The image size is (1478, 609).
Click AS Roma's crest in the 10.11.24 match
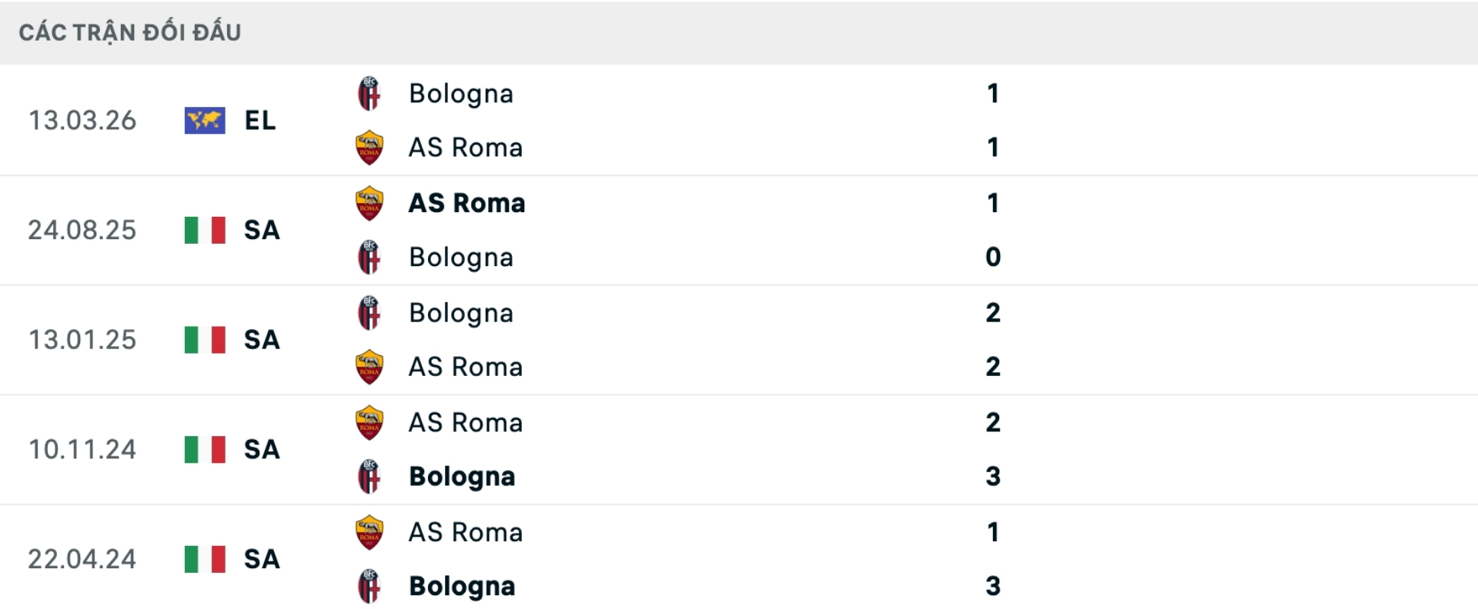click(x=369, y=423)
